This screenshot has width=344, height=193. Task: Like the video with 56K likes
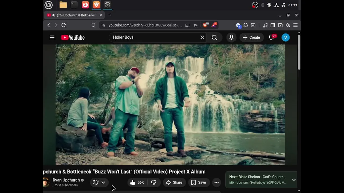pos(137,183)
